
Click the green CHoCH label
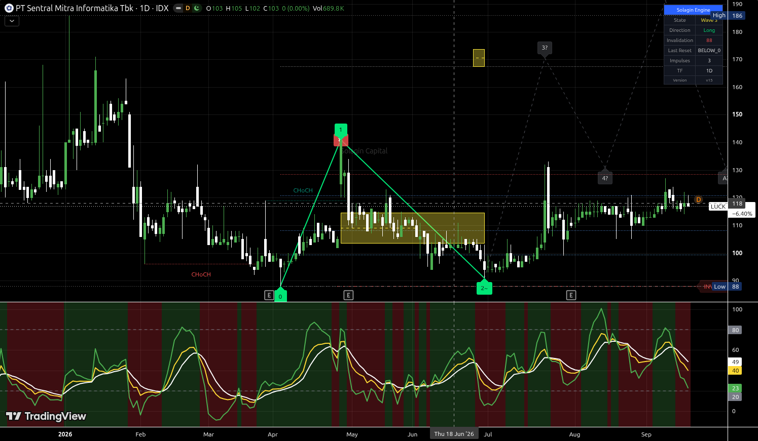tap(303, 190)
